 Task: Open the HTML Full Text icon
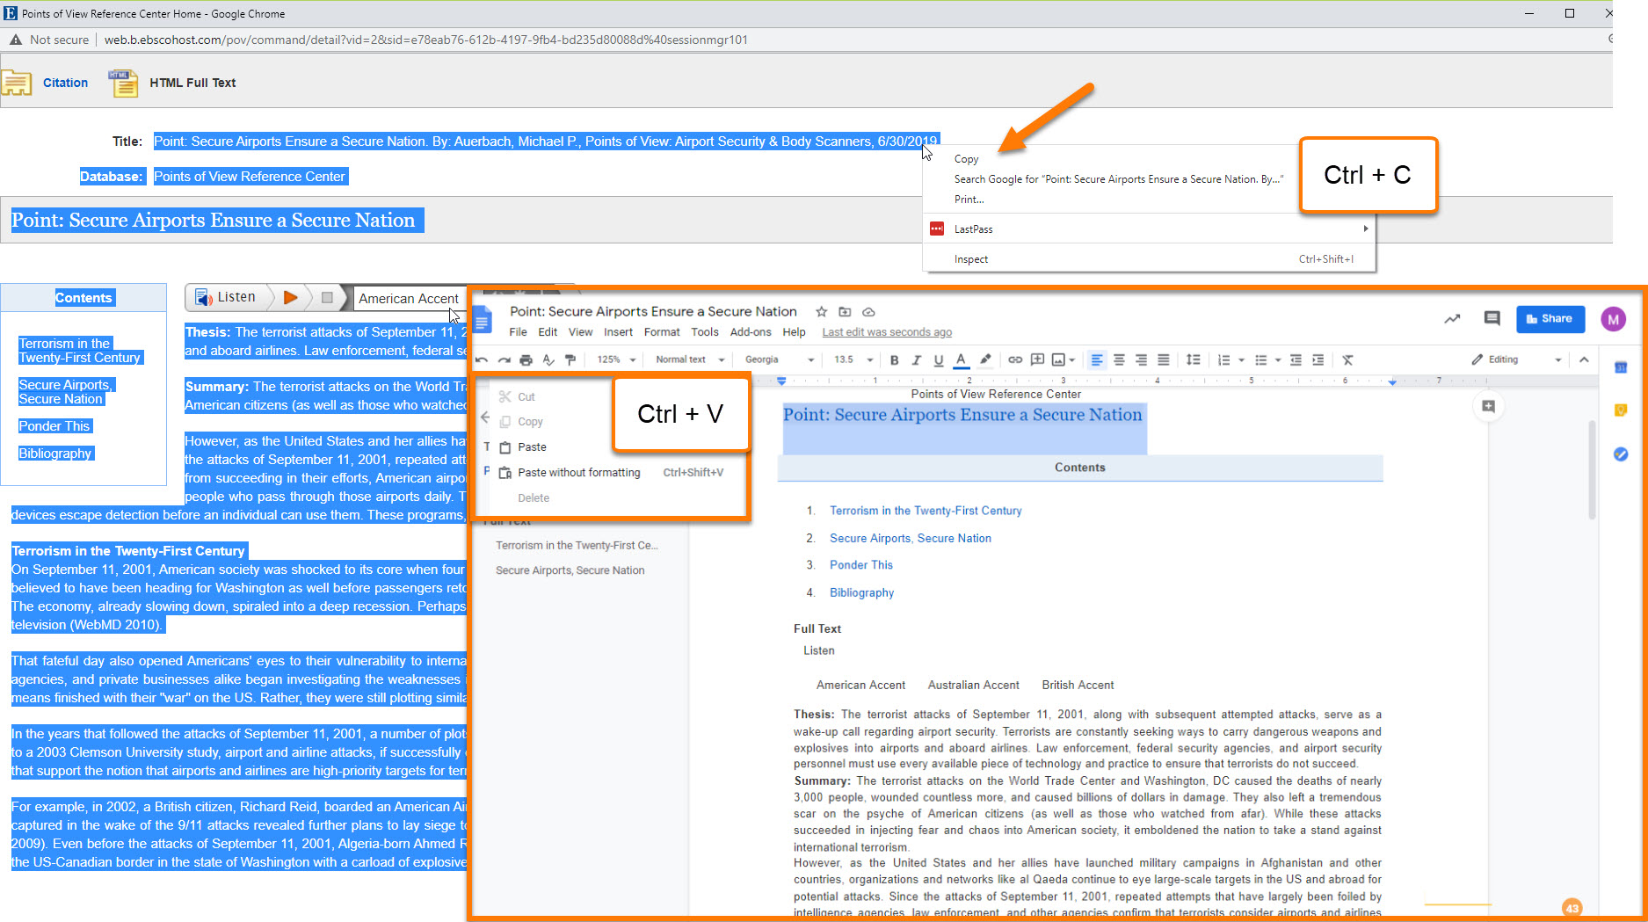123,83
